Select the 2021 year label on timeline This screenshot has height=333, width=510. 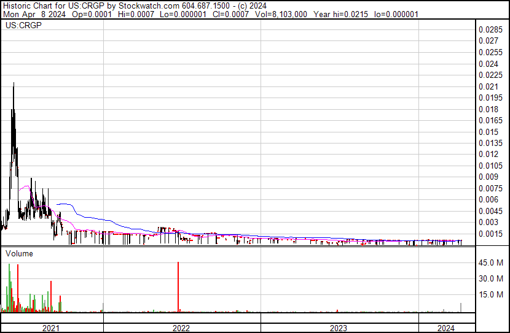pos(52,328)
